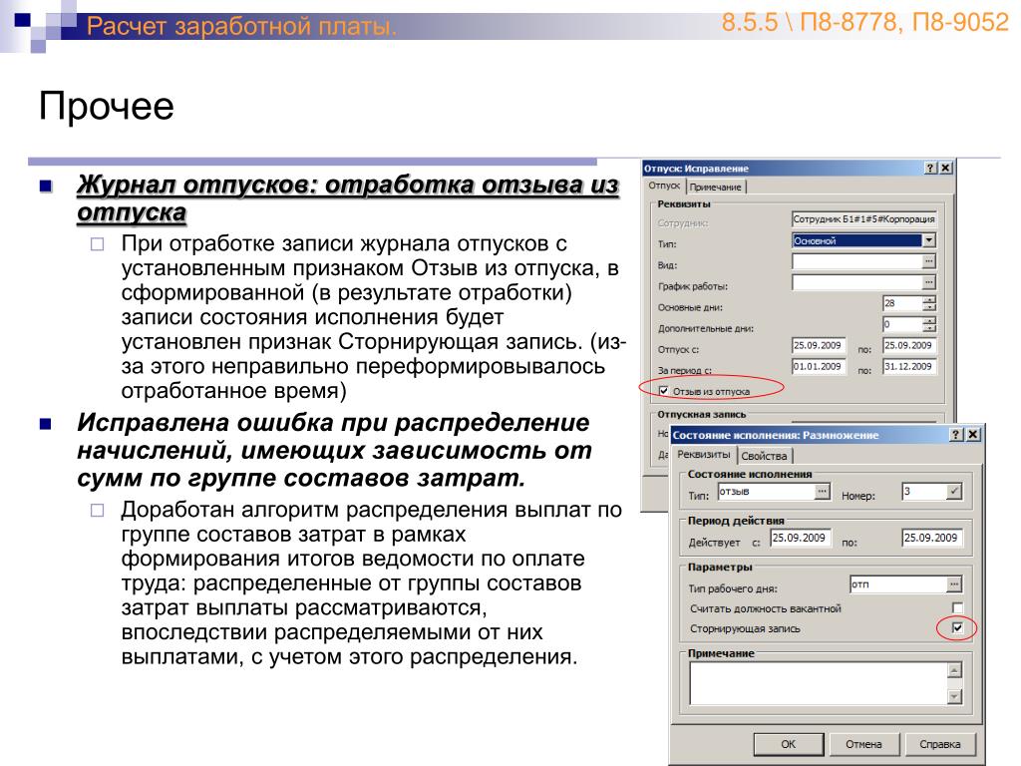Open the Тип lookup beside отзыв
This screenshot has width=1021, height=766.
823,492
